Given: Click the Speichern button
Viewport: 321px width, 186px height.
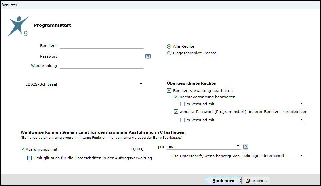Looking at the screenshot, I should click(x=223, y=181).
